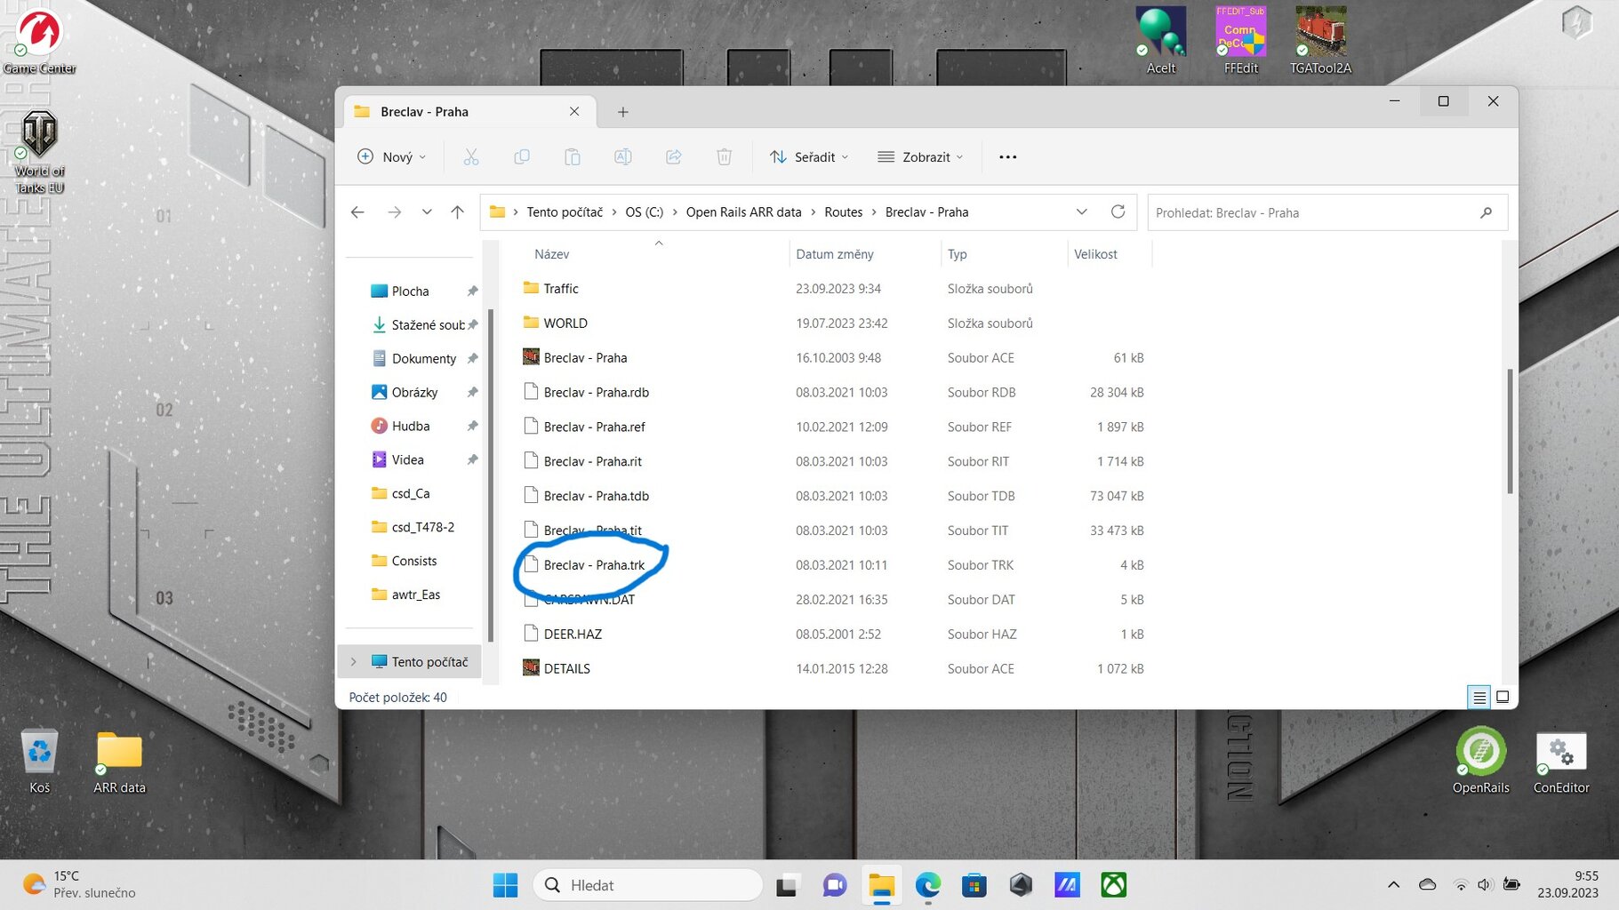Select the WORLD folder row

pyautogui.click(x=834, y=323)
